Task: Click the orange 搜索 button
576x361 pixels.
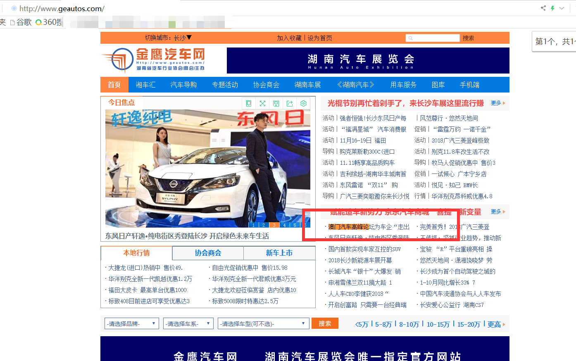Action: click(325, 323)
